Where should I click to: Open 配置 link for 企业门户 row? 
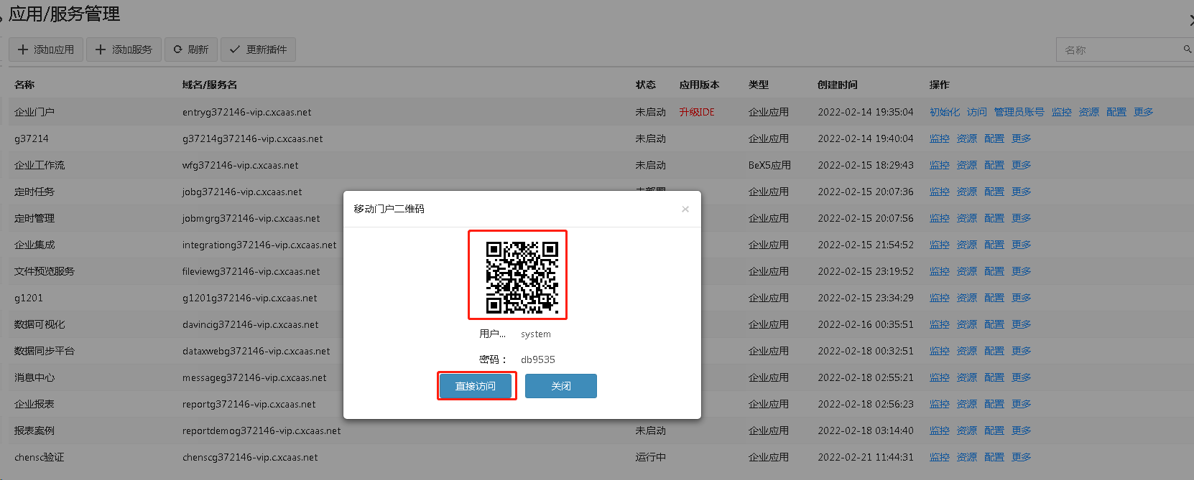(x=1116, y=112)
